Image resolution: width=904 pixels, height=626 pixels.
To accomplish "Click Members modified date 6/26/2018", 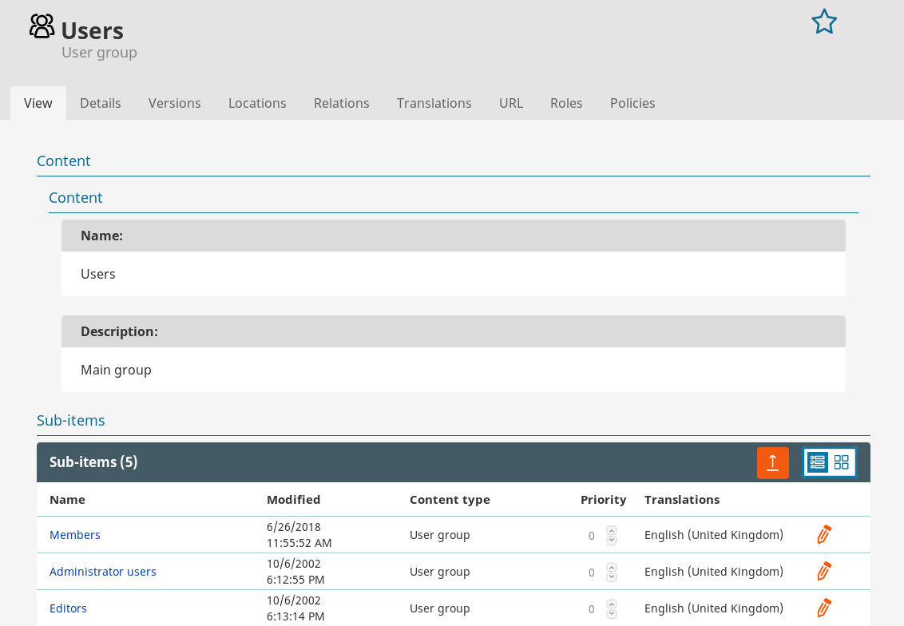I will click(293, 527).
